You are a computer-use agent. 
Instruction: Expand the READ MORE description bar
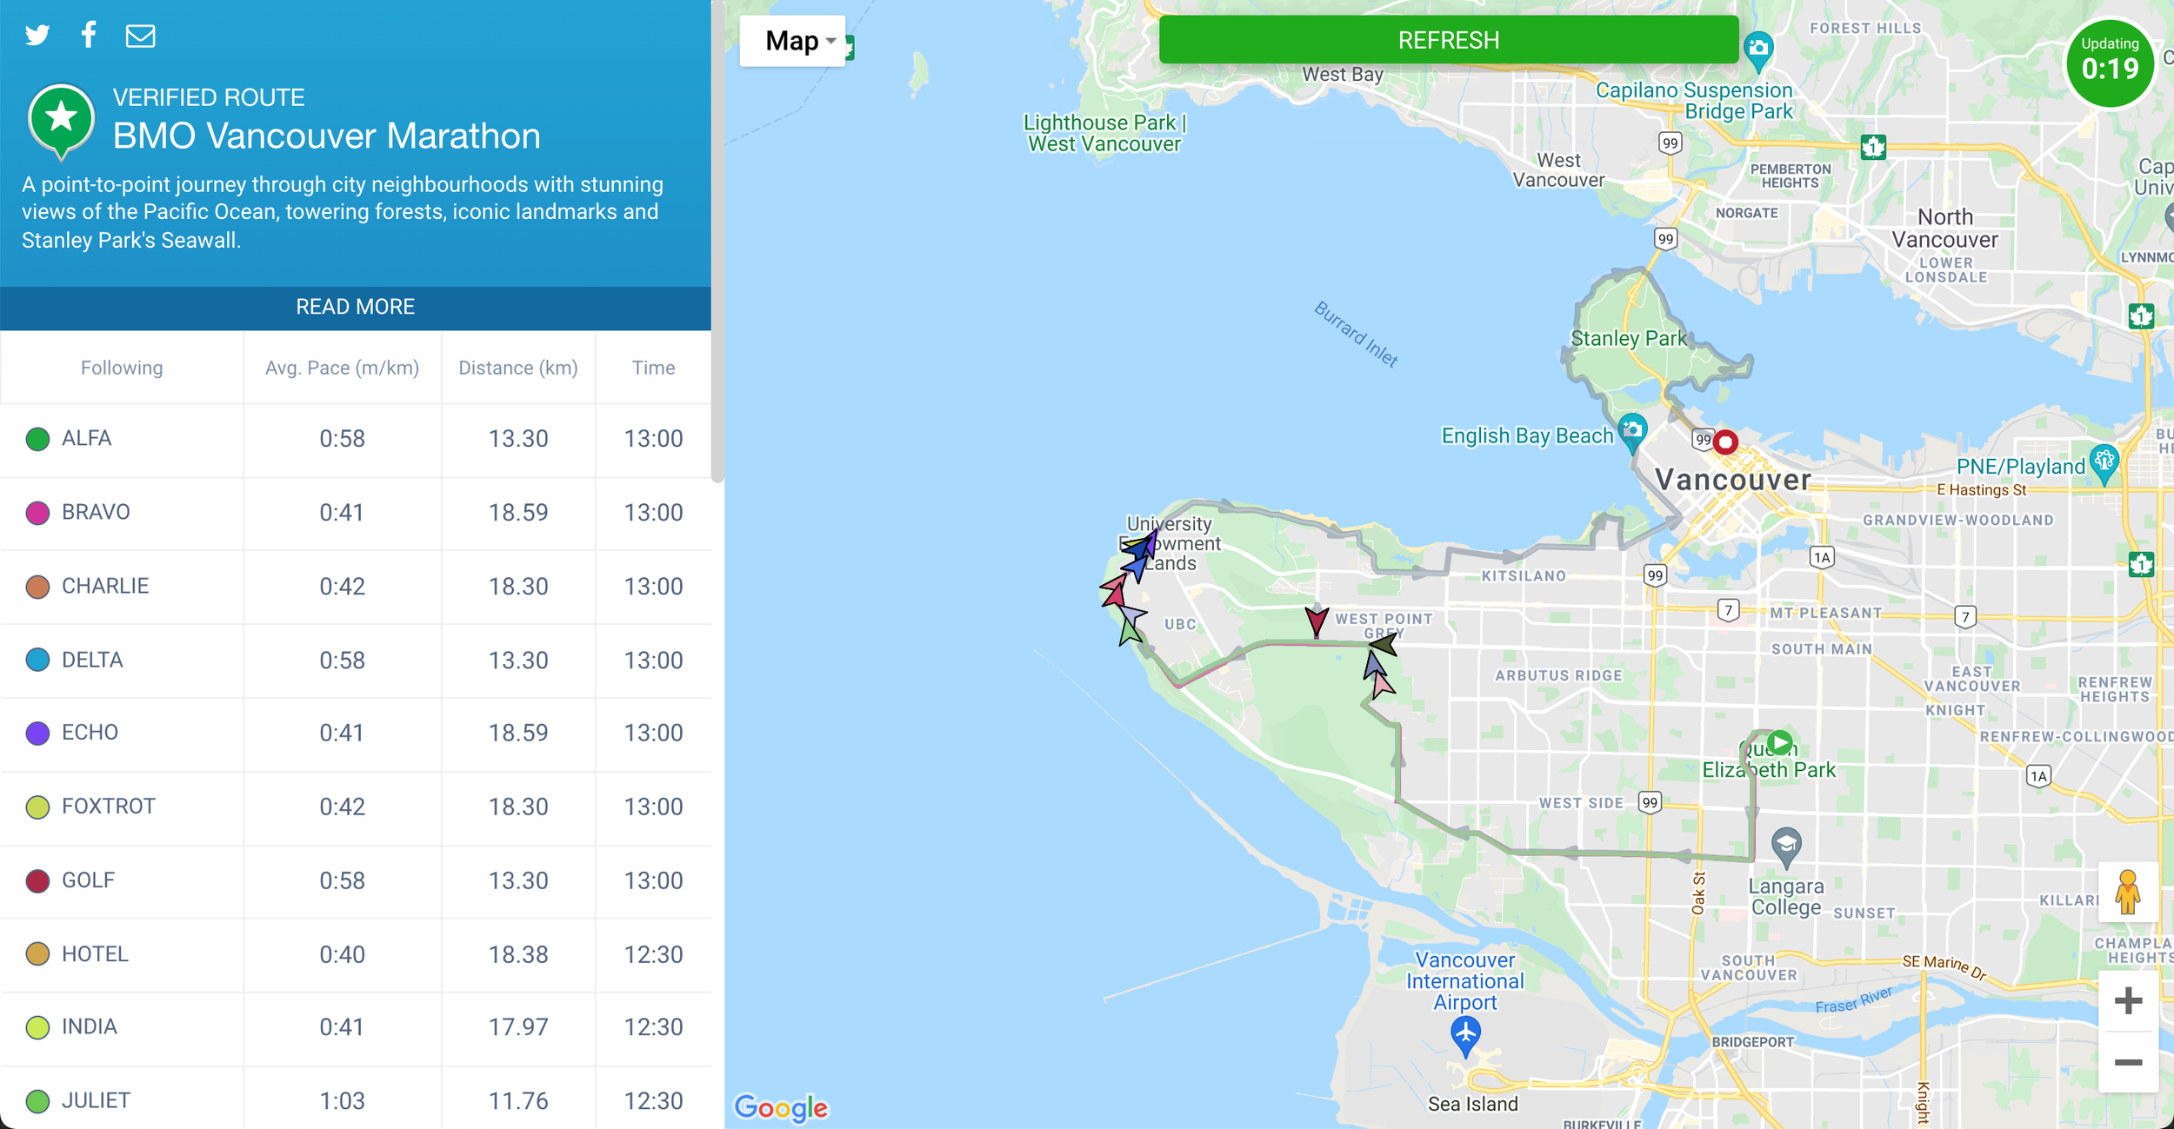[355, 307]
